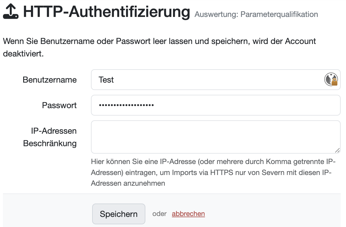Click the IP-Adressen Beschränkung label

(x=50, y=137)
